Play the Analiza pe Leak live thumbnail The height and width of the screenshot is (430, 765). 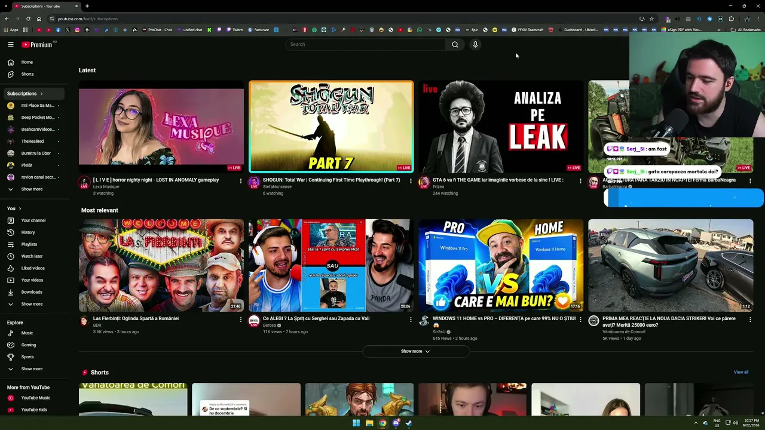501,127
